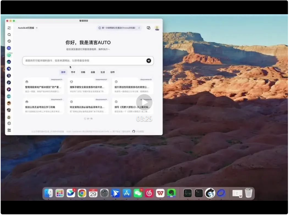Image resolution: width=289 pixels, height=215 pixels.
Task: Open the 转发宠物出游必备物品清单 card
Action: coord(88,106)
